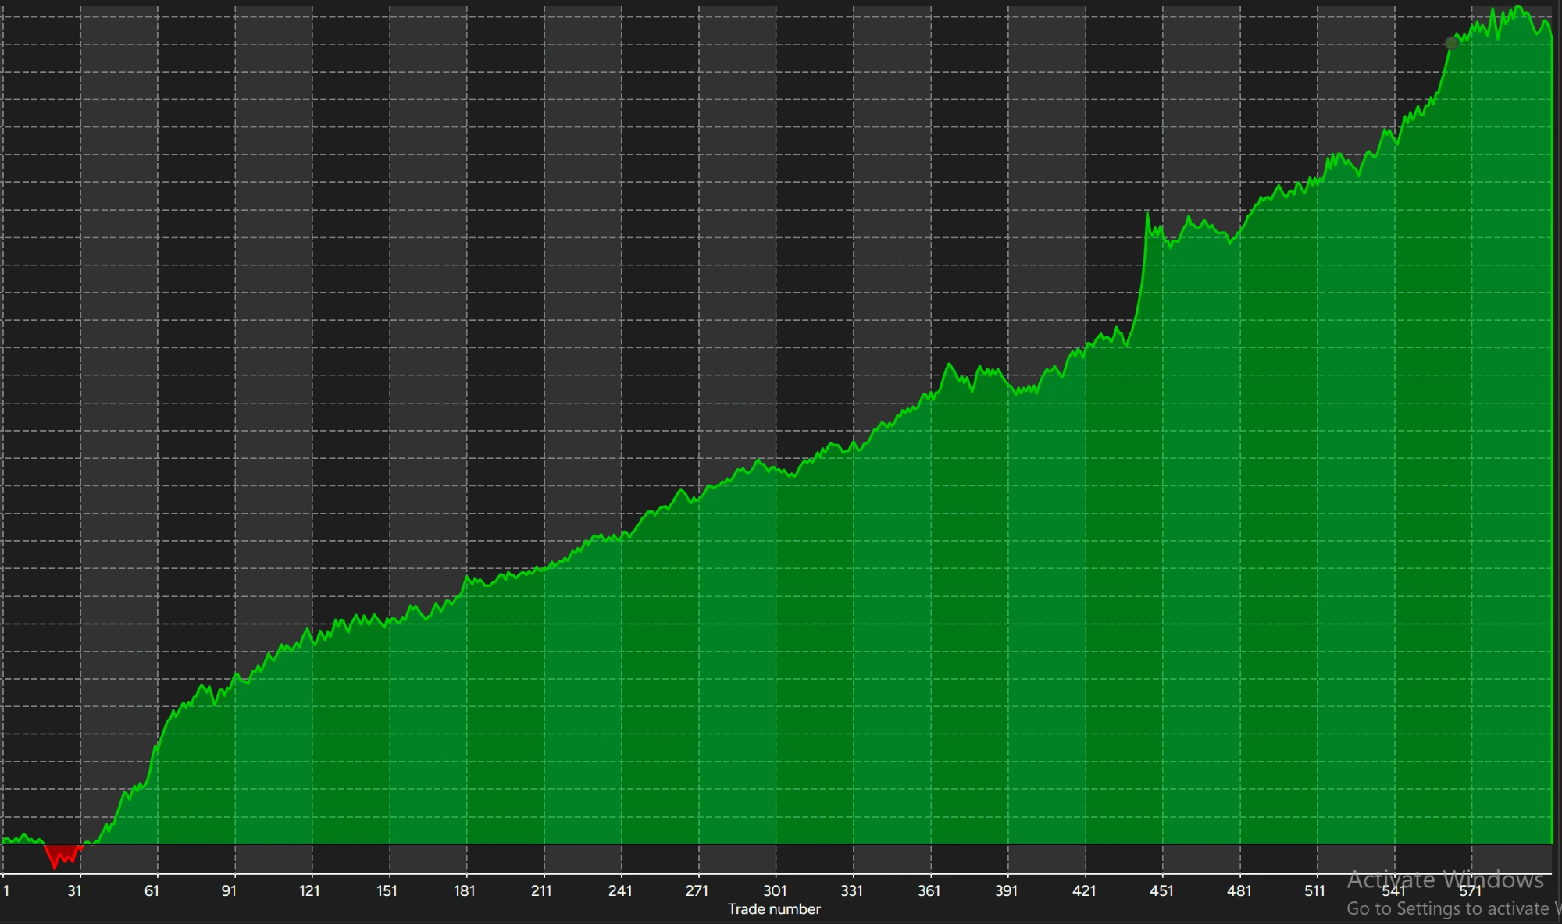Click the x-axis label 211
The width and height of the screenshot is (1562, 924).
pyautogui.click(x=541, y=890)
